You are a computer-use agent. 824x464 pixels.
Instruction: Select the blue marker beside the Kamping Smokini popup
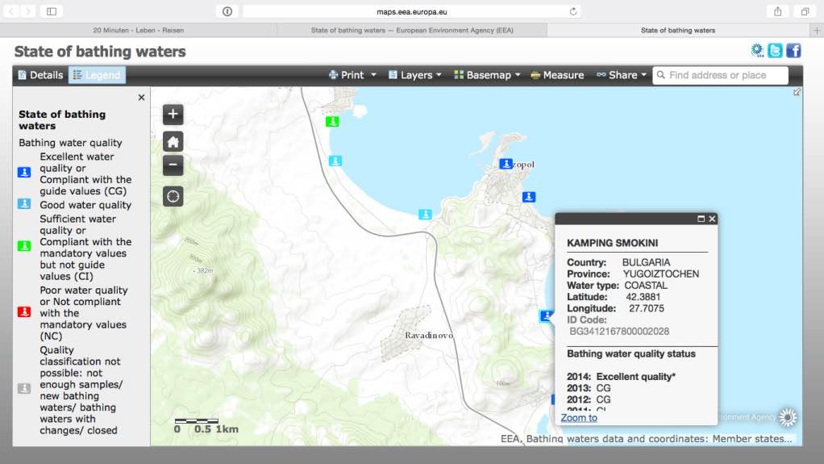click(547, 316)
